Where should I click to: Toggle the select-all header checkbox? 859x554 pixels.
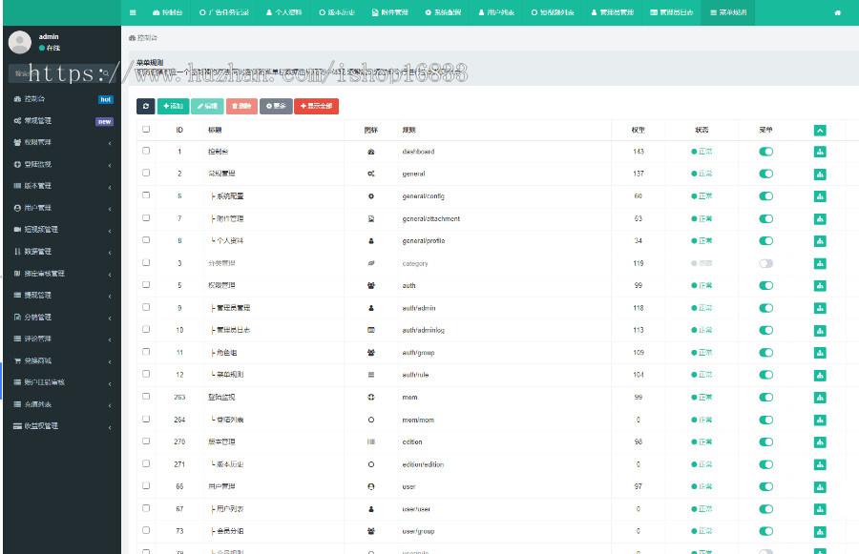(146, 130)
